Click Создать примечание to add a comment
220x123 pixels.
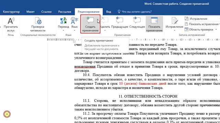[x=90, y=24]
